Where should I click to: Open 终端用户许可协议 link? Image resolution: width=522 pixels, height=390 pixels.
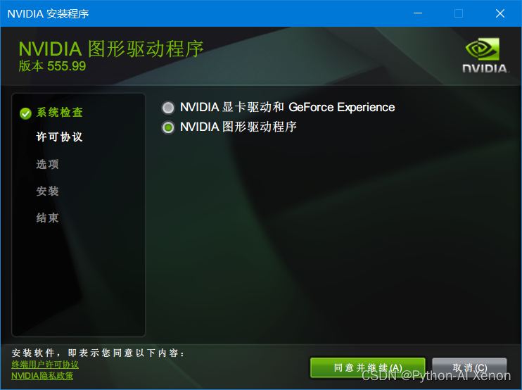point(45,365)
